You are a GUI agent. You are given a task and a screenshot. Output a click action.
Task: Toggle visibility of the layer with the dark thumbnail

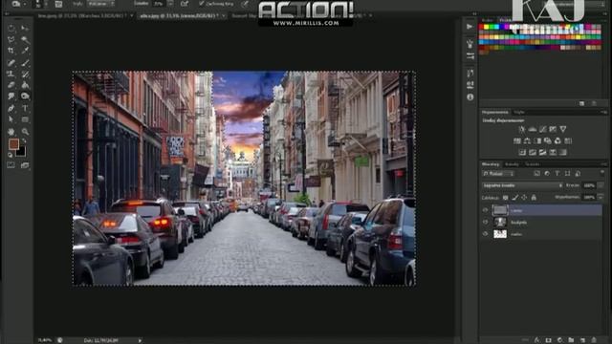coord(485,222)
